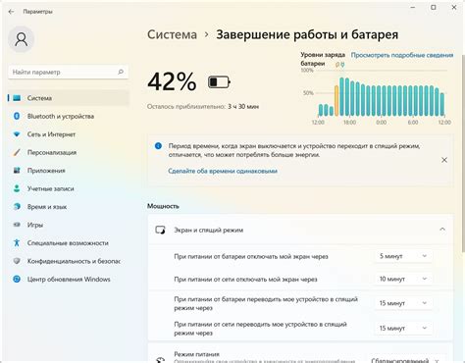Click the search magnifier icon
The image size is (465, 363).
(121, 72)
